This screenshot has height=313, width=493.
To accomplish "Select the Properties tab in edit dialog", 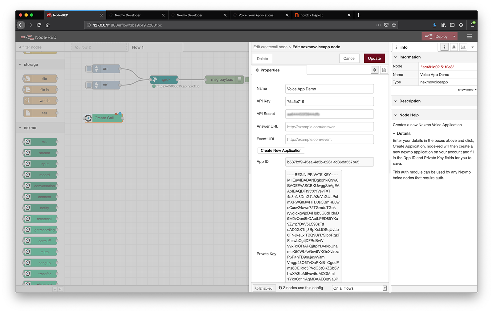I will [x=279, y=70].
